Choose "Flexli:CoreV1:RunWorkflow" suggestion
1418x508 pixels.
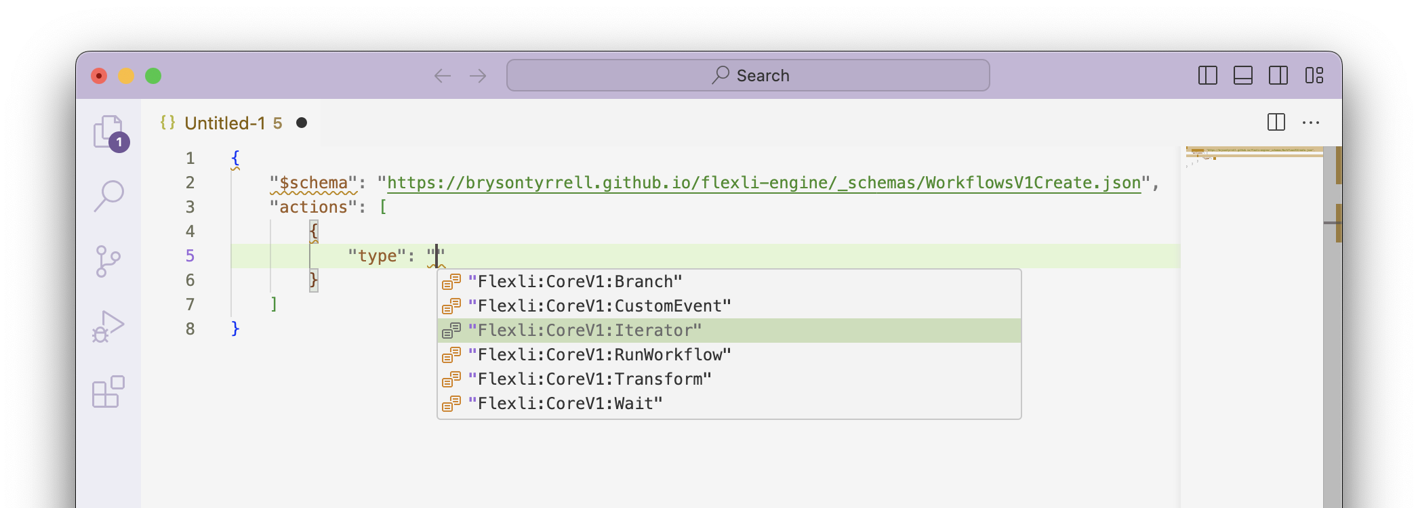click(729, 355)
